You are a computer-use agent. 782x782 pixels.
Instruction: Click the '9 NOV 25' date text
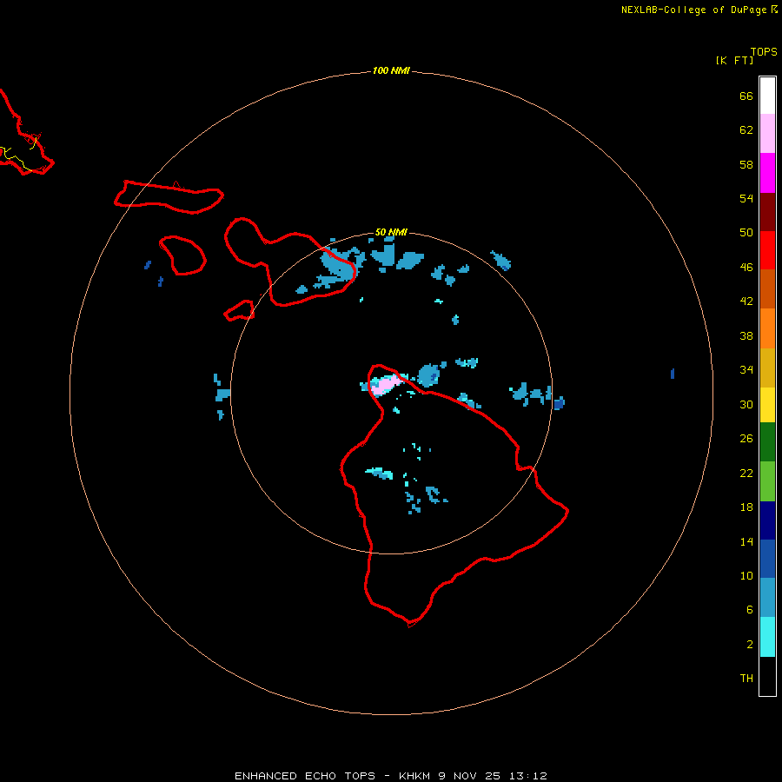coord(469,776)
